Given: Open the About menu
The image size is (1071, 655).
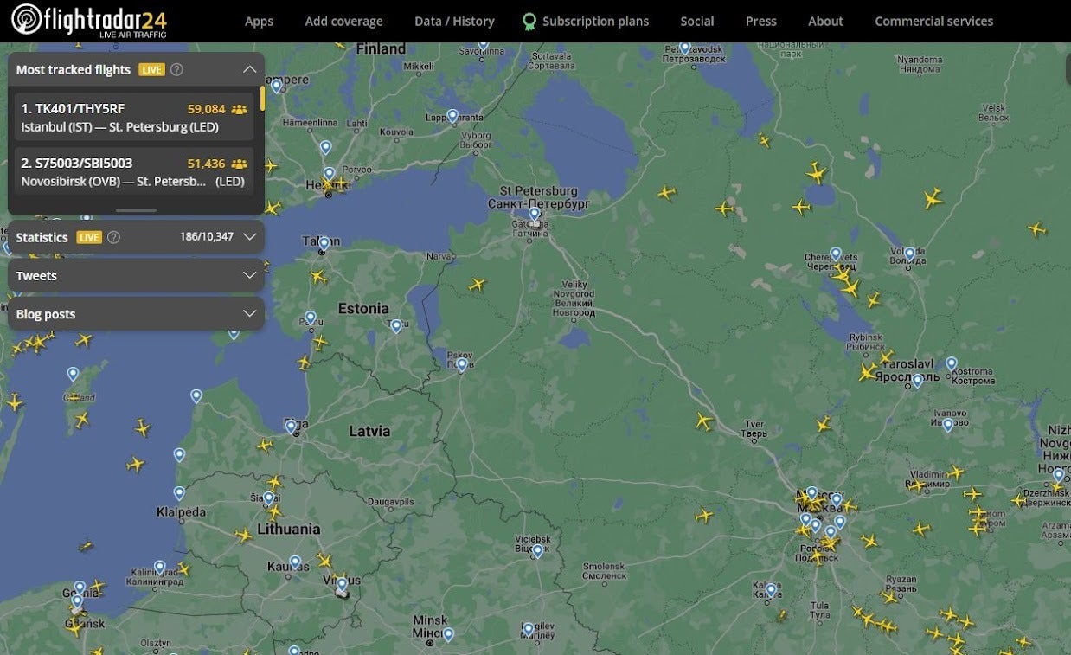Looking at the screenshot, I should (825, 21).
